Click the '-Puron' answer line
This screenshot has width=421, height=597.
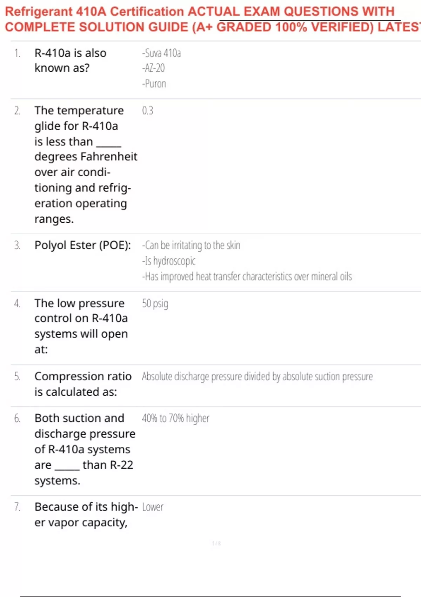tap(154, 84)
